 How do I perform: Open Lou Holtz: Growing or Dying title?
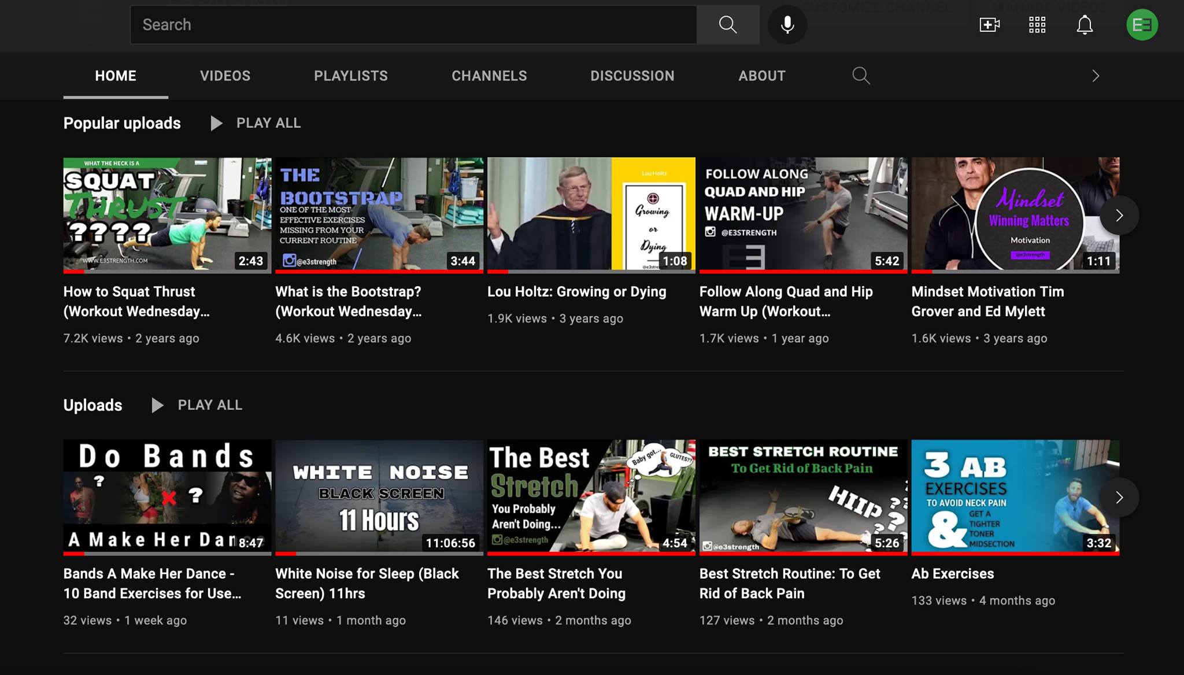(576, 292)
